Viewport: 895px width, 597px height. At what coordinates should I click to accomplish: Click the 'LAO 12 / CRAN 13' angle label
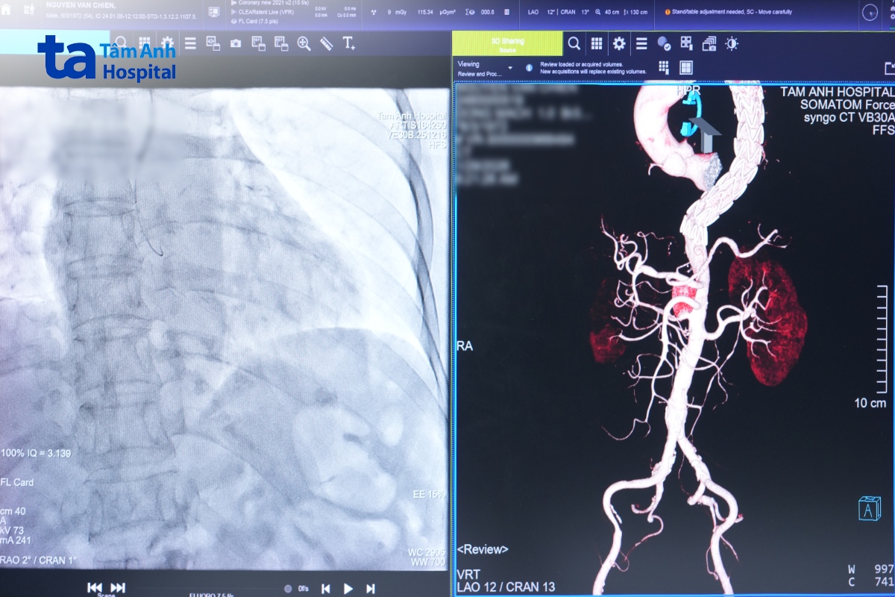(x=506, y=587)
